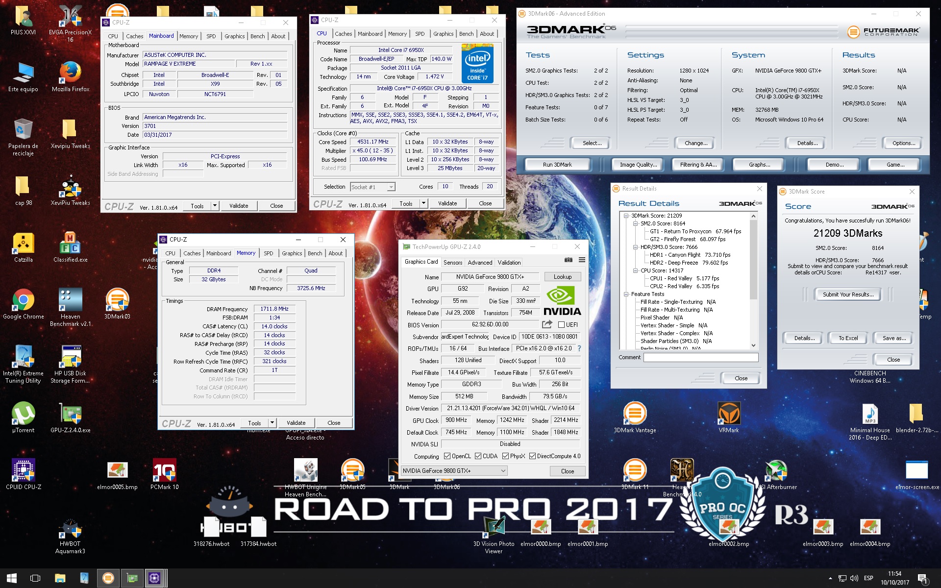Image resolution: width=941 pixels, height=588 pixels.
Task: Click Result Details scrollbar down arrow
Action: (x=754, y=345)
